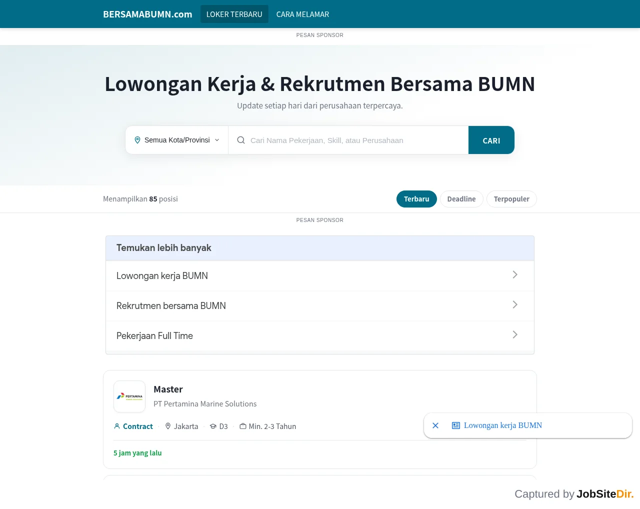Click the Pertamina company logo
Viewport: 640px width, 509px height.
pos(129,396)
